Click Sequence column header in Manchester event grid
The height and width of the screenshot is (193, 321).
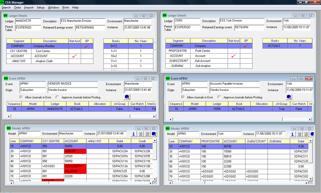pos(14,104)
